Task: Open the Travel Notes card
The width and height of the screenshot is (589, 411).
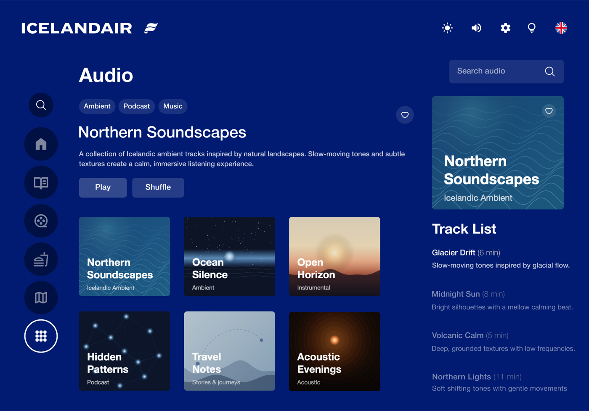Action: pyautogui.click(x=230, y=351)
